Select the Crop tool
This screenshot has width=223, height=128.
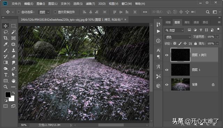tap(6, 38)
